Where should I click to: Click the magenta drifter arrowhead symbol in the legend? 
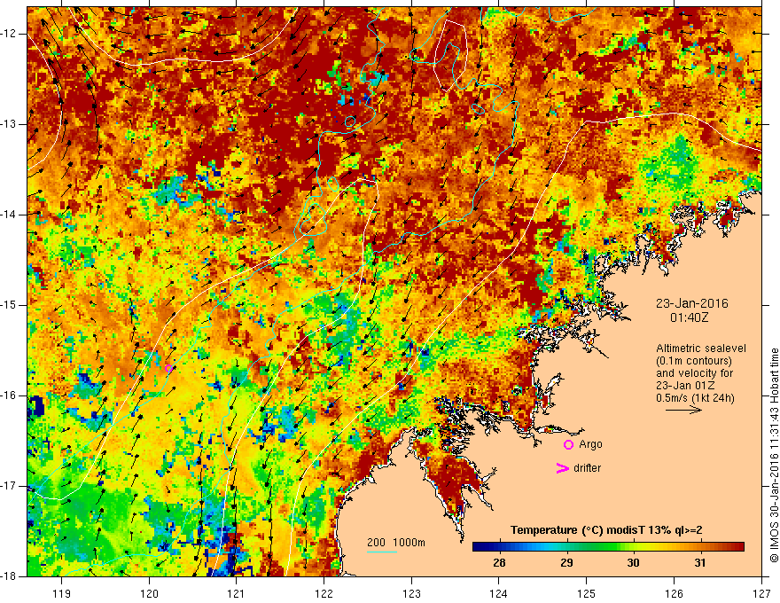(x=562, y=468)
